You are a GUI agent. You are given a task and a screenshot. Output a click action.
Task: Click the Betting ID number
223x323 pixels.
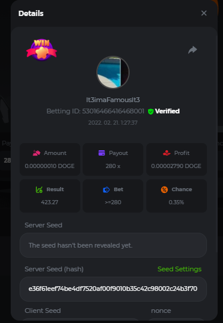[x=113, y=111]
